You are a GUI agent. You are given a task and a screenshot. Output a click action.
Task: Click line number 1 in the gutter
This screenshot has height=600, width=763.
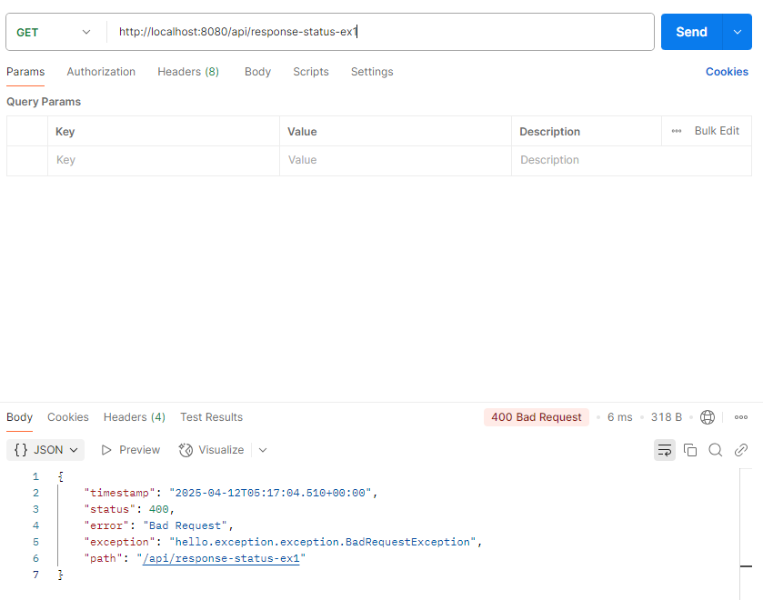click(35, 476)
